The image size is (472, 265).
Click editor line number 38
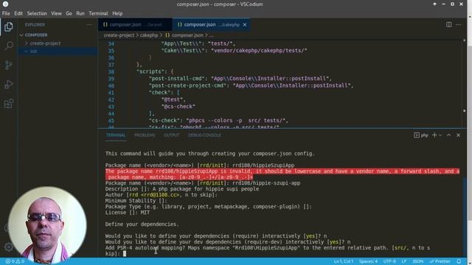(x=111, y=72)
